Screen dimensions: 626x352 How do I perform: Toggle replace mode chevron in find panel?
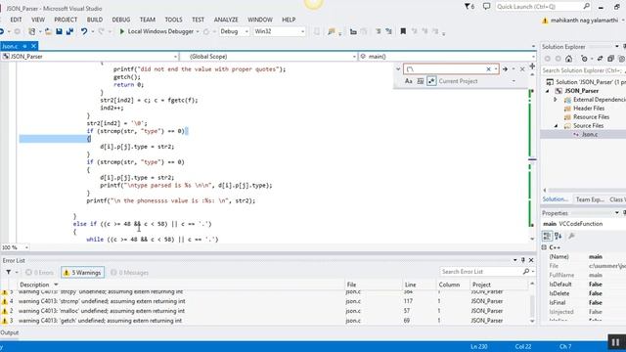click(x=398, y=69)
